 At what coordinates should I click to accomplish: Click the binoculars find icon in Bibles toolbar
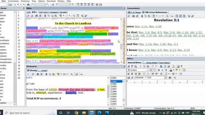coord(37,16)
